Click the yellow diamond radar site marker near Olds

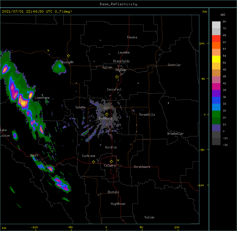(107, 114)
